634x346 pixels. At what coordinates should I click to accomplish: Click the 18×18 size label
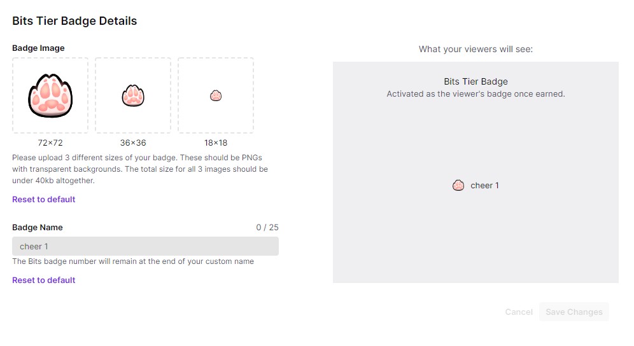tap(216, 142)
